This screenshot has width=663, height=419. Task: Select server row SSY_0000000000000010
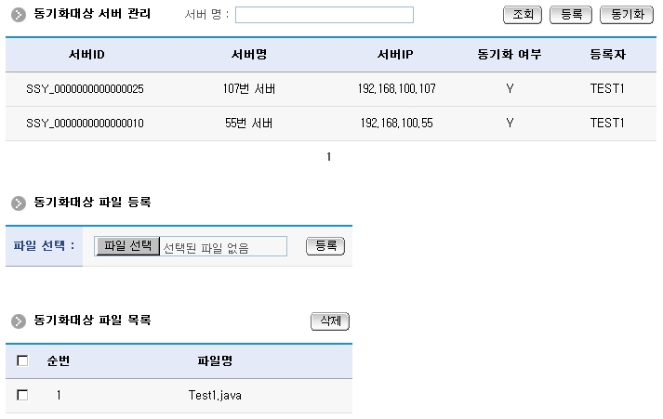tap(85, 123)
